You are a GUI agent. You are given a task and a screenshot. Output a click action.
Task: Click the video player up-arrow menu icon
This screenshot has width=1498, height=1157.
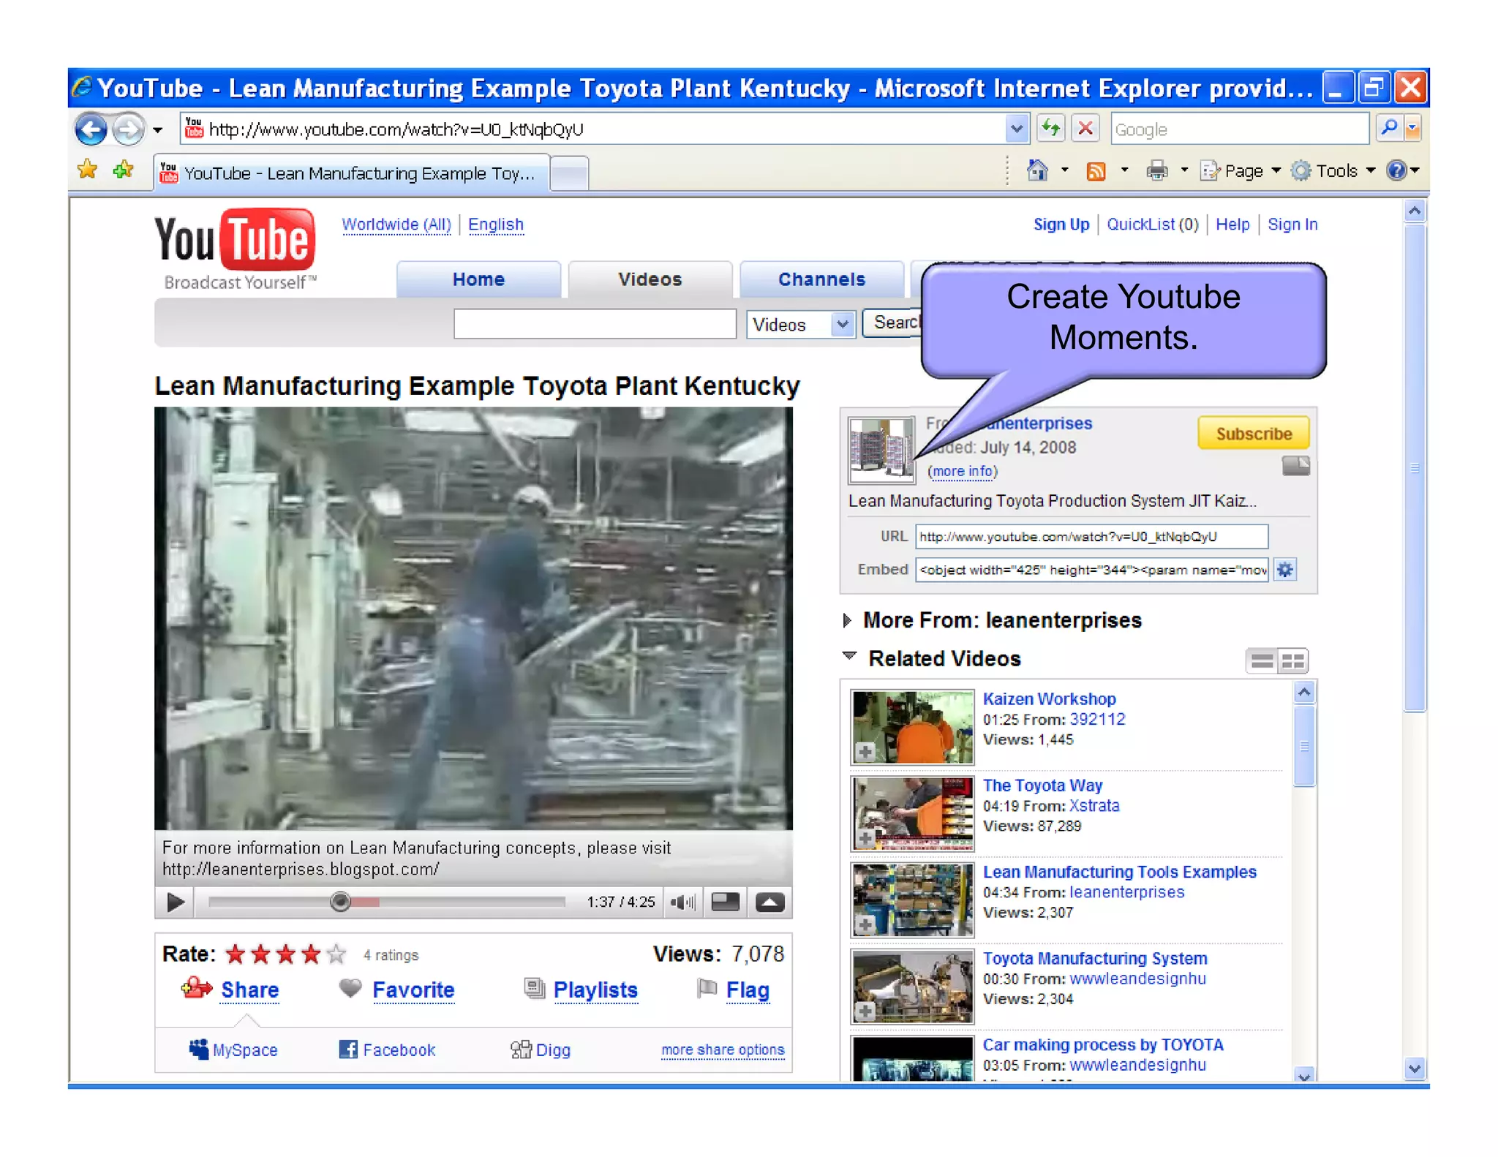coord(769,902)
